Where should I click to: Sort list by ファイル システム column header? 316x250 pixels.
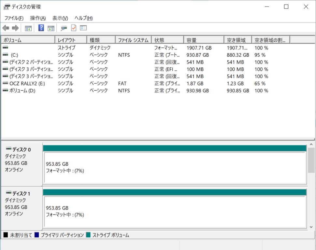(133, 40)
